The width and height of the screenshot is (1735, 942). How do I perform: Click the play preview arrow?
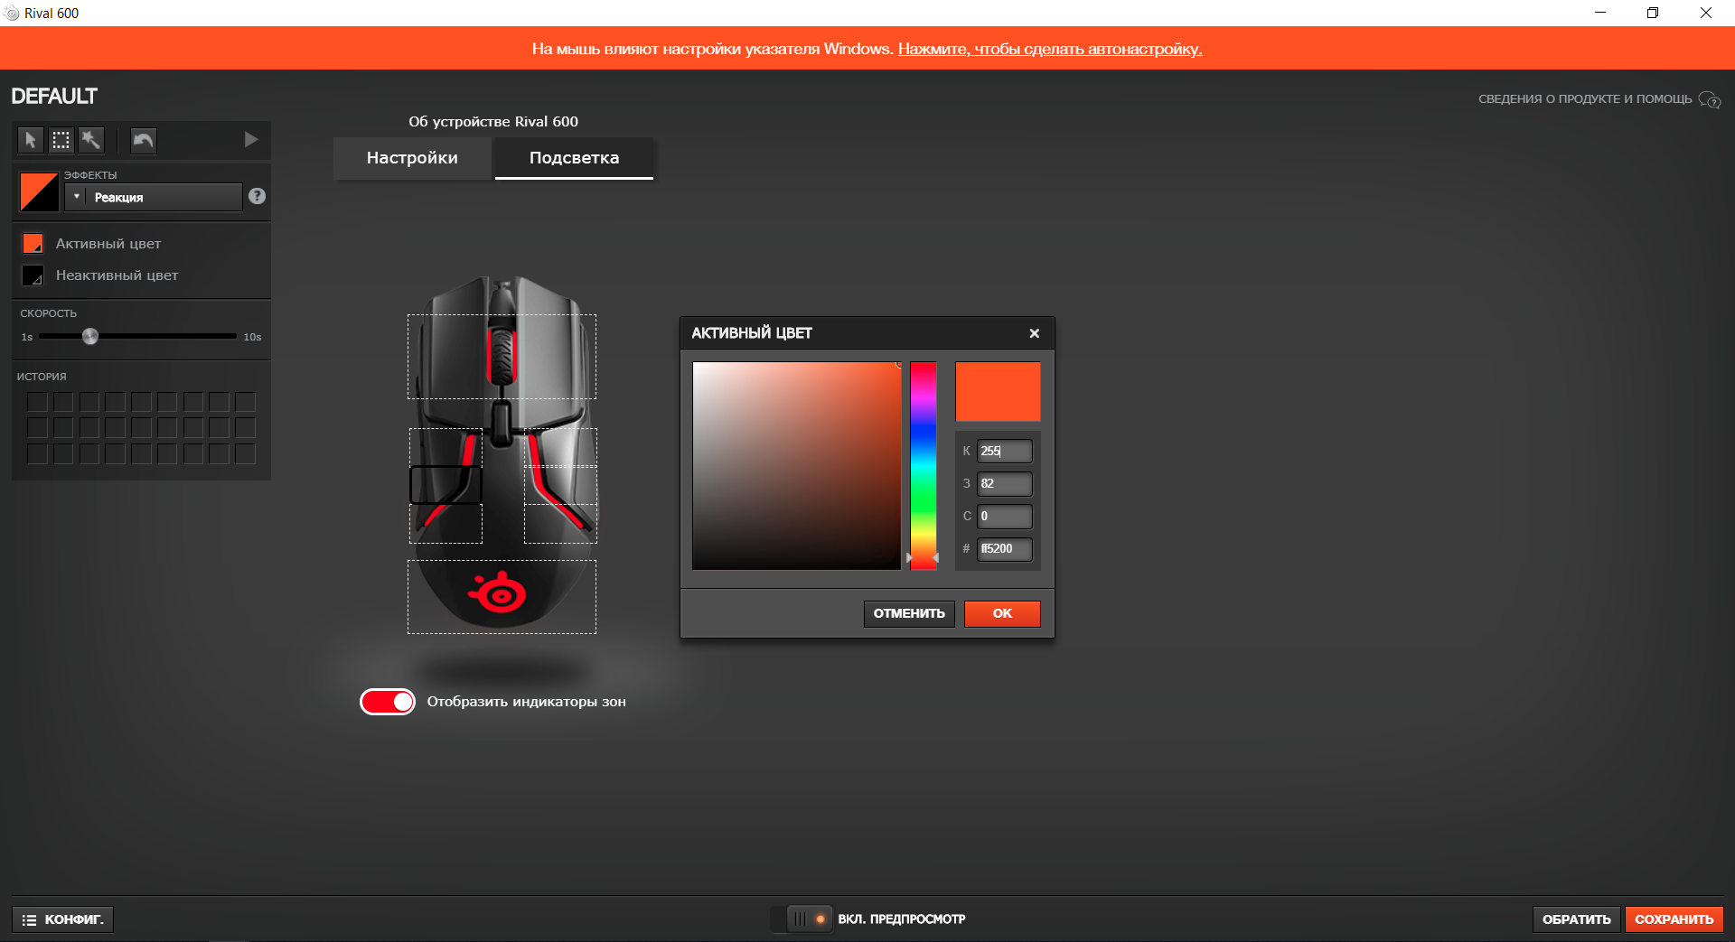[x=251, y=140]
